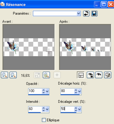The height and width of the screenshot is (124, 114).
Task: Expand the Décalage horiz. dropdown arrow
Action: (x=80, y=91)
